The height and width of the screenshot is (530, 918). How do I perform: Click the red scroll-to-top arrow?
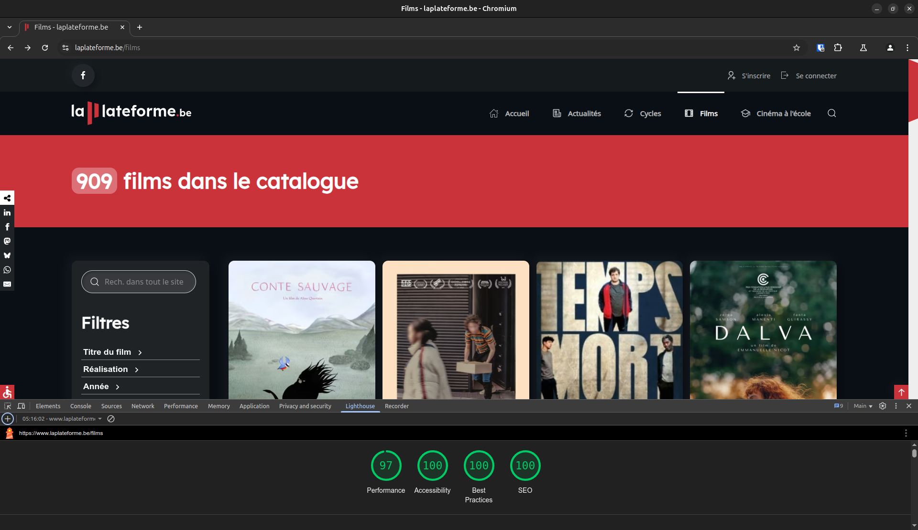901,392
